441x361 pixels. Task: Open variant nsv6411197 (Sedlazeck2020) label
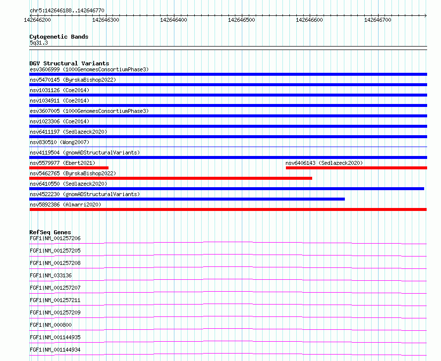tap(68, 132)
